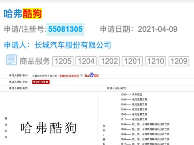Click the 商品服务 document icon
194x145 pixels.
(12, 60)
